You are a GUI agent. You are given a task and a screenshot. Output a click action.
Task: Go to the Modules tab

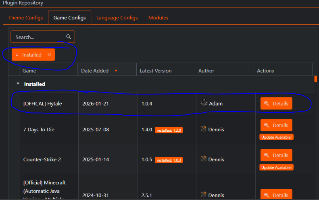[x=158, y=18]
